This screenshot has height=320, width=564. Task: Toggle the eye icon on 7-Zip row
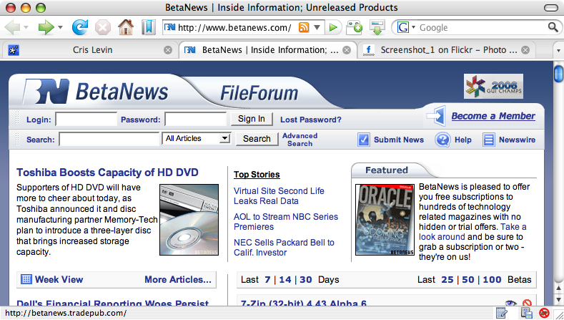click(511, 304)
